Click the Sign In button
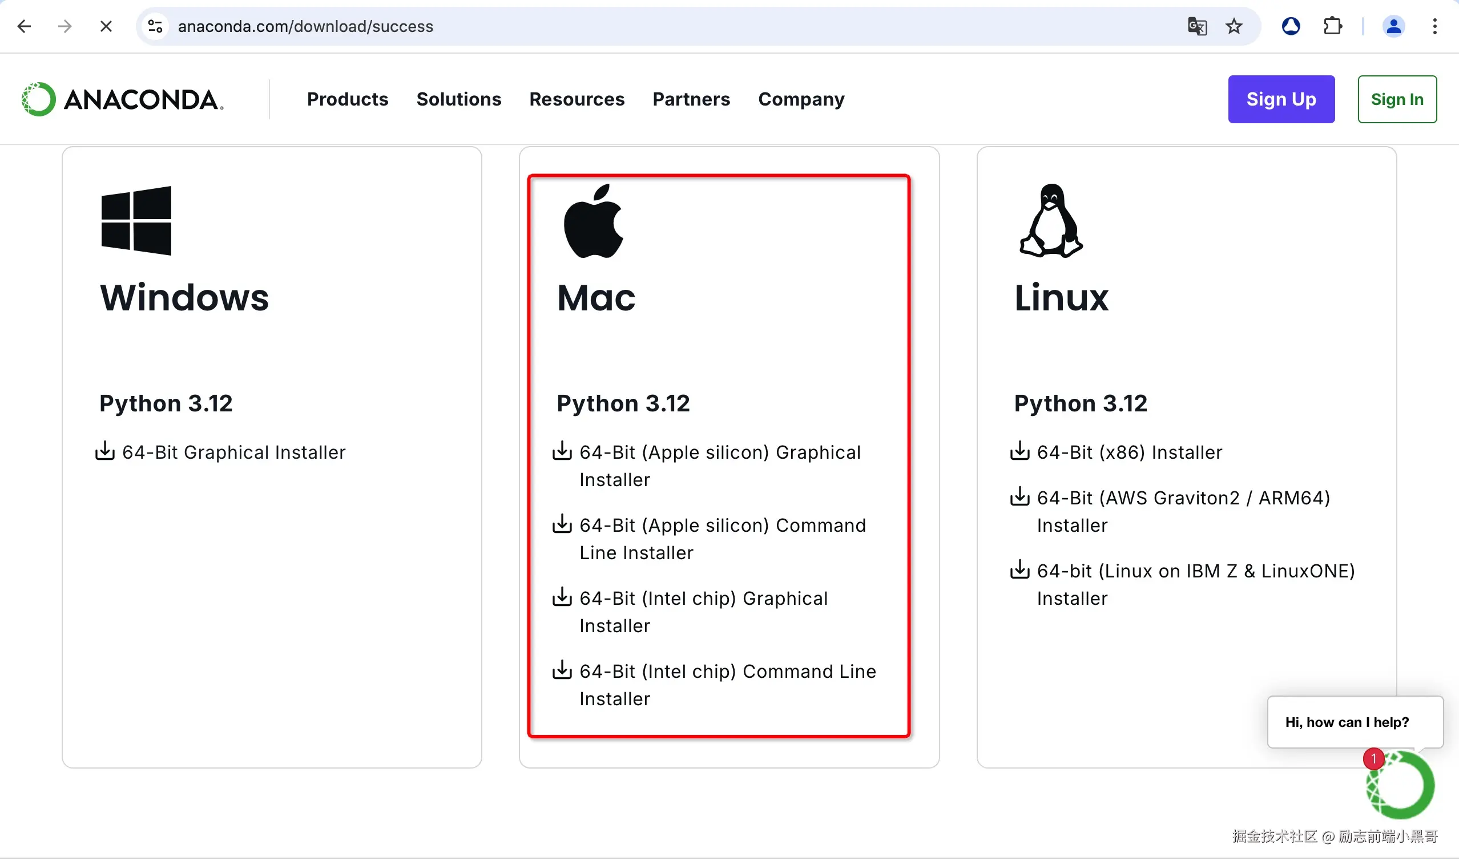This screenshot has height=865, width=1459. (1397, 99)
